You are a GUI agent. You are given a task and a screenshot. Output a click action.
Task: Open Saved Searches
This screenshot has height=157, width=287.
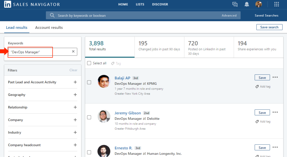click(x=267, y=16)
